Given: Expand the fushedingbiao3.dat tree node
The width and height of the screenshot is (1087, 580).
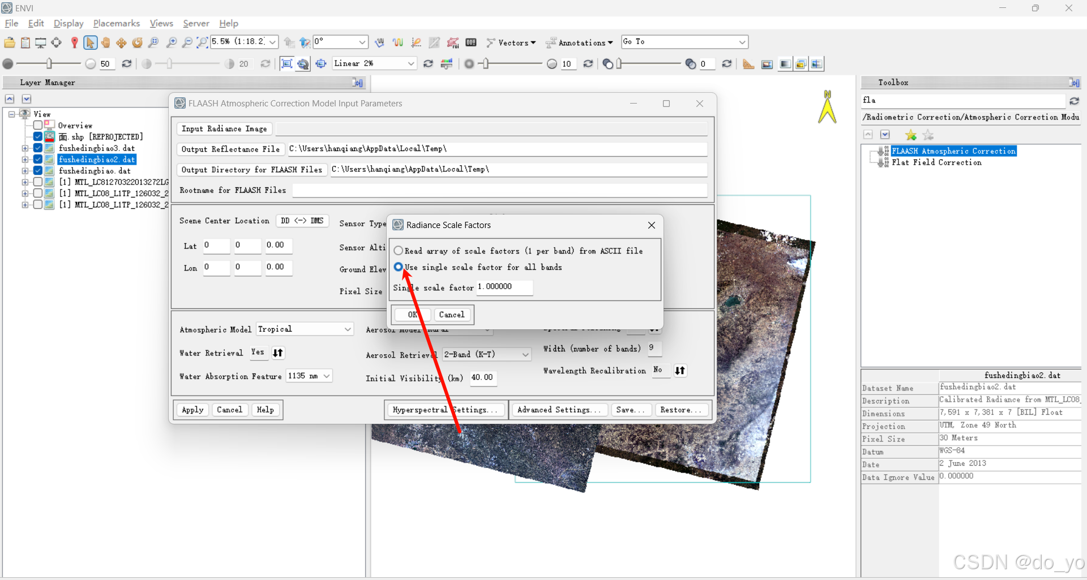Looking at the screenshot, I should pos(25,148).
